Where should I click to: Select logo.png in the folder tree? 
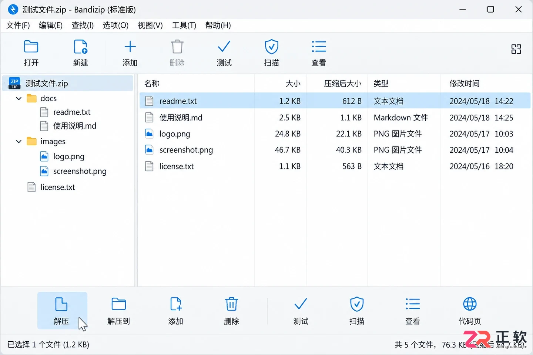[69, 157]
